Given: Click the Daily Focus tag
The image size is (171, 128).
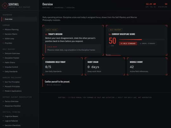Looking at the screenshot, I should 52,30.
